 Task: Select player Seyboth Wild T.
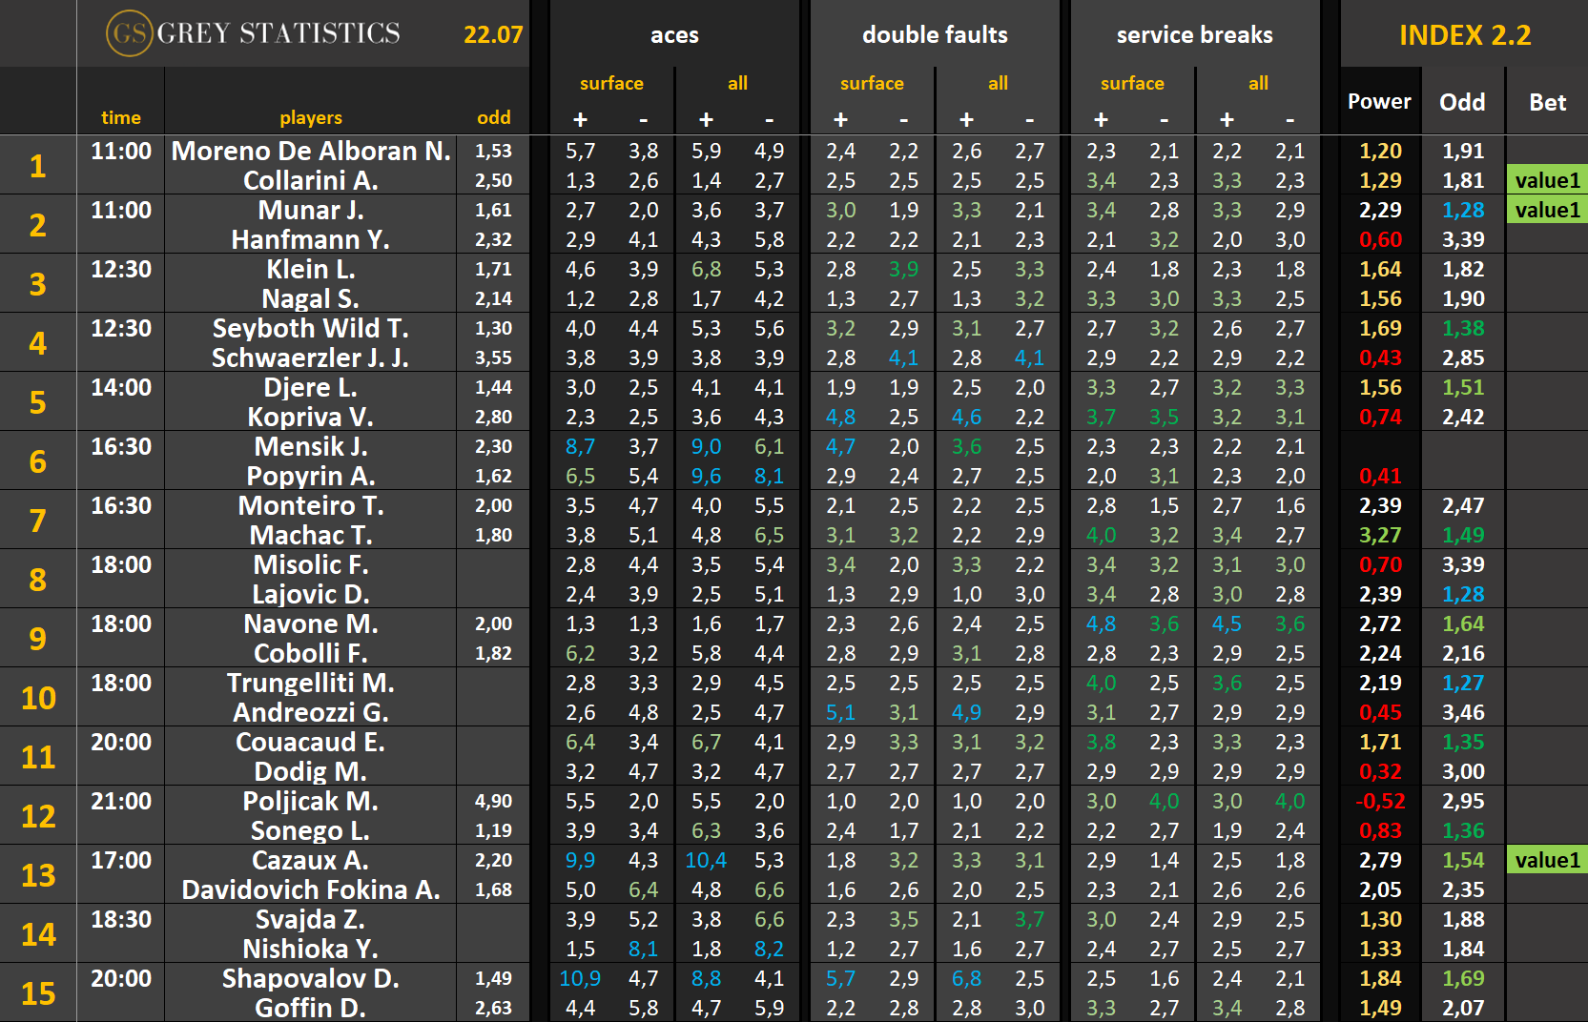311,328
